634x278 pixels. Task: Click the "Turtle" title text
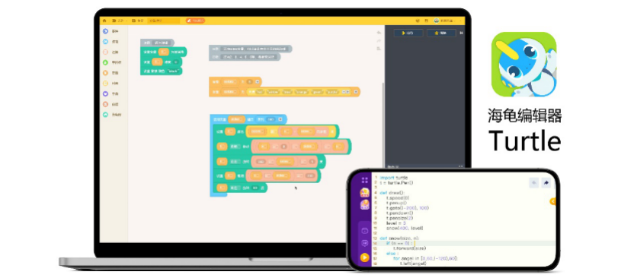pyautogui.click(x=524, y=141)
